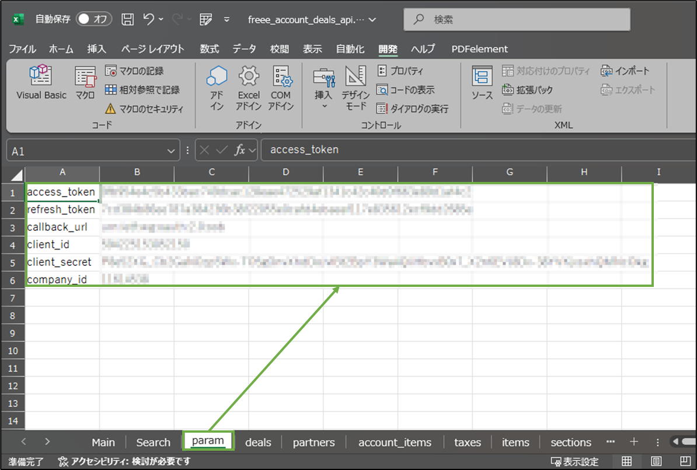Switch to the partners sheet
Screen dimensions: 697x470
click(x=314, y=443)
